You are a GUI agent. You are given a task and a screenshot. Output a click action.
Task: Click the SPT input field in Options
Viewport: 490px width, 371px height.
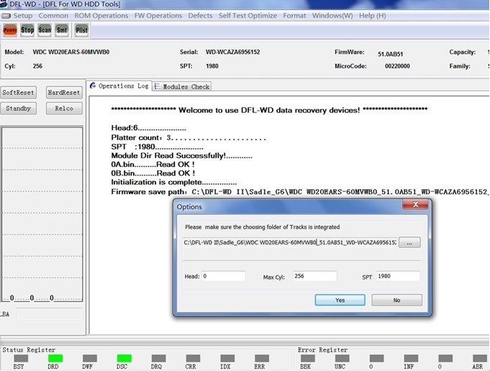398,276
